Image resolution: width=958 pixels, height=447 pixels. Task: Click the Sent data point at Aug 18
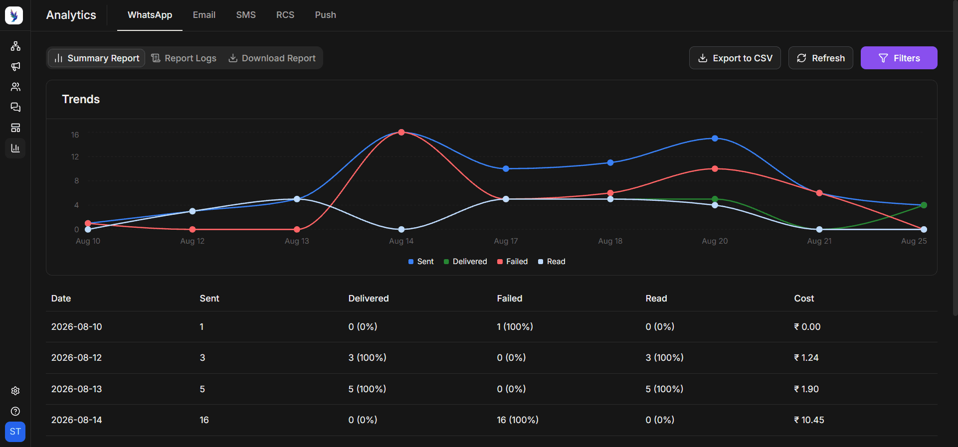610,163
